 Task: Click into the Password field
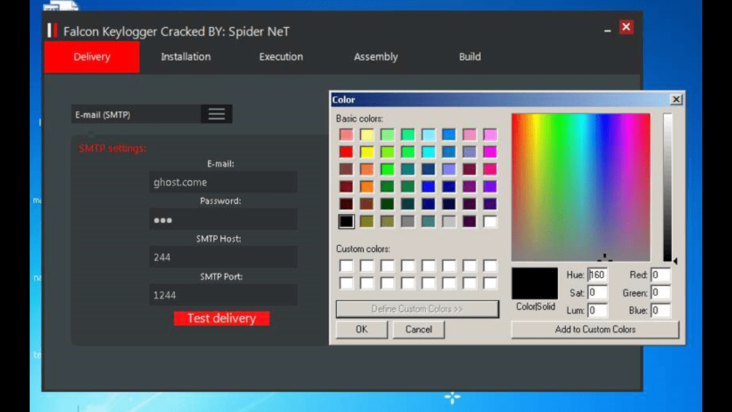(x=223, y=220)
